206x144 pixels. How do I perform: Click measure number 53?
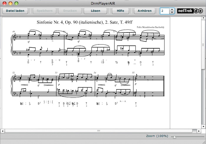click(x=56, y=73)
